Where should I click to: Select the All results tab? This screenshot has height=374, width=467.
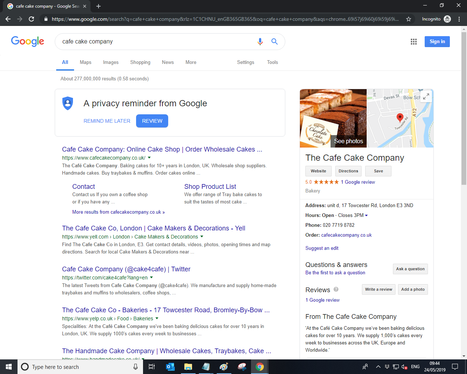coord(65,62)
